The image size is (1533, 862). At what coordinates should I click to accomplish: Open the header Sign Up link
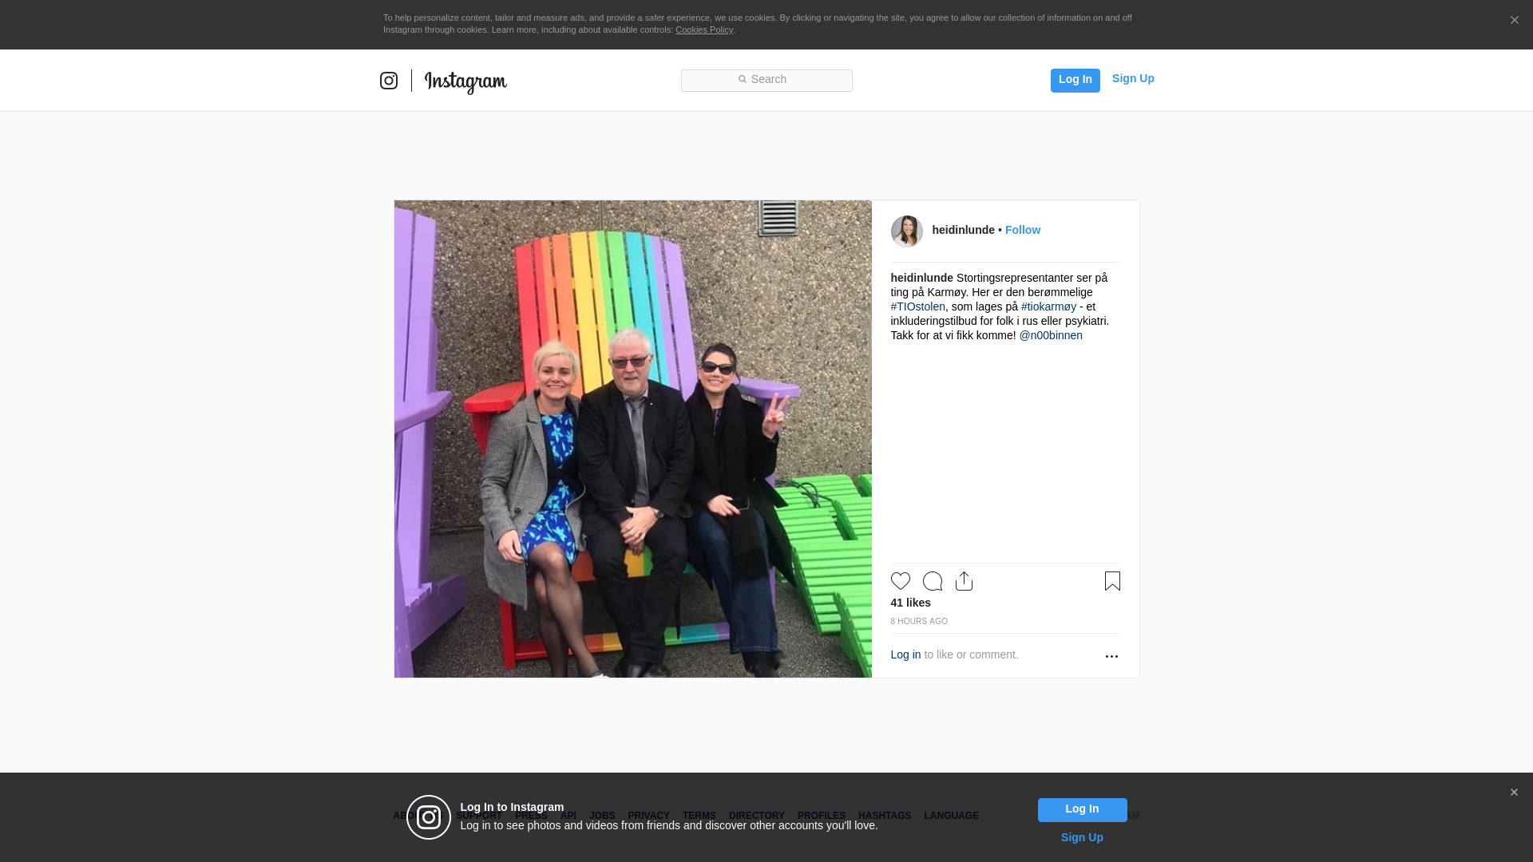coord(1133,78)
